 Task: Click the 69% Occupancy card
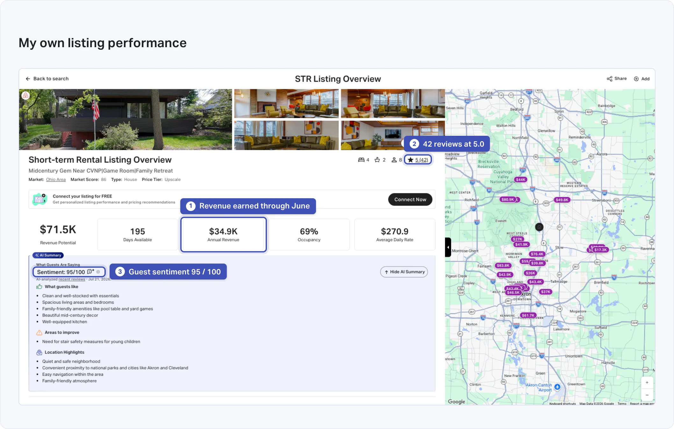pyautogui.click(x=309, y=235)
